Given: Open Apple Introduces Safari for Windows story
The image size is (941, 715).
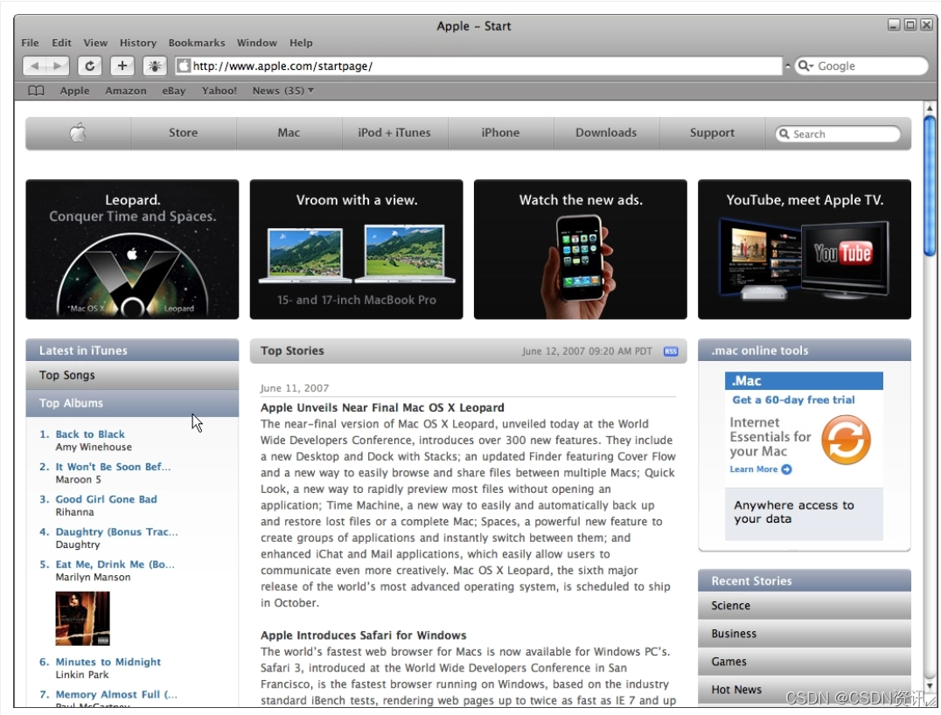Looking at the screenshot, I should (x=363, y=635).
